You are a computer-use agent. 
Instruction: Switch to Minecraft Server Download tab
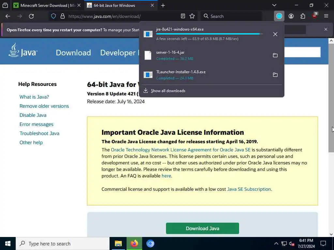click(x=47, y=6)
